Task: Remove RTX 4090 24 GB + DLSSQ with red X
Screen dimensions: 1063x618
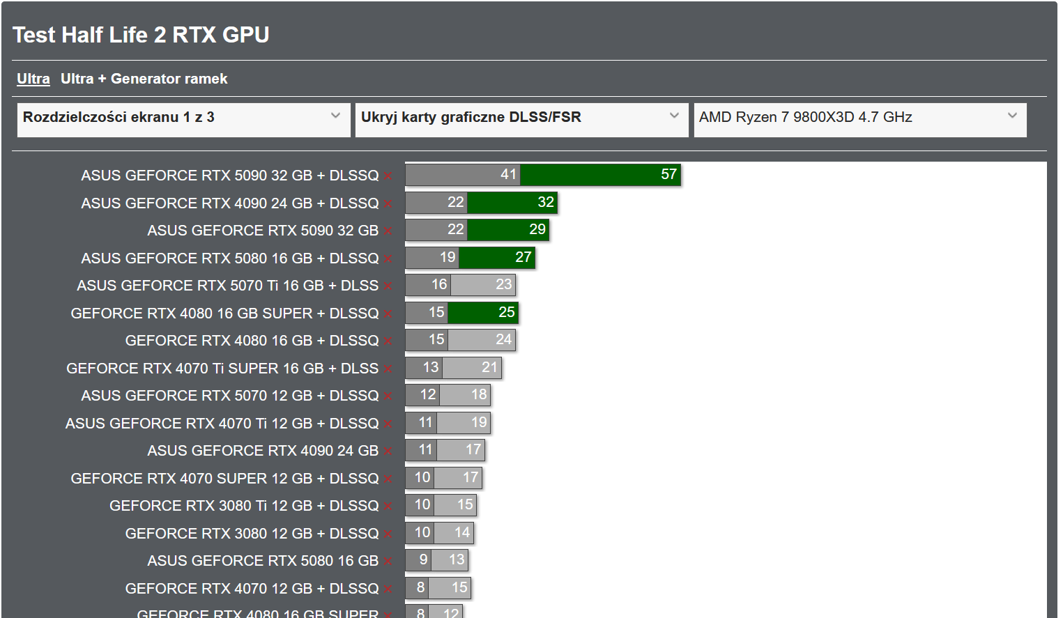Action: 388,204
